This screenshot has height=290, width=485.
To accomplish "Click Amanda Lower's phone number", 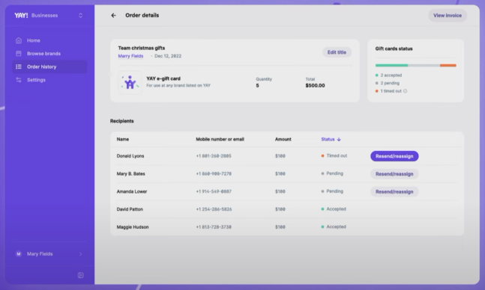I will (214, 191).
